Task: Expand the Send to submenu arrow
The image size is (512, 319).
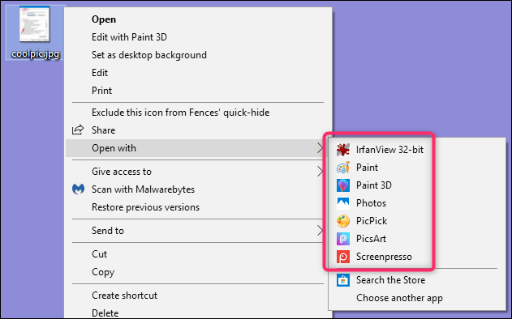Action: click(320, 231)
